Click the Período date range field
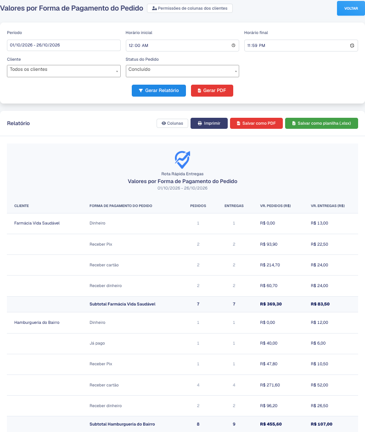Image resolution: width=365 pixels, height=432 pixels. (64, 45)
